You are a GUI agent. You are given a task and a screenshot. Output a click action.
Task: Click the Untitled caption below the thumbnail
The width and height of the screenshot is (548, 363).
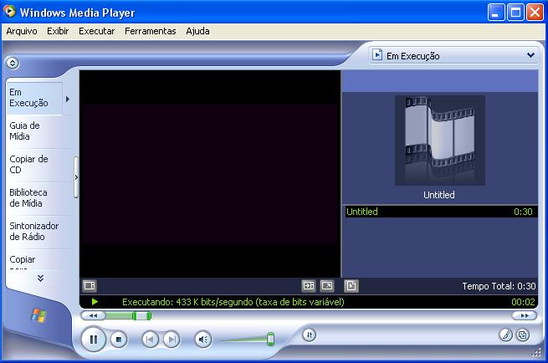click(439, 195)
